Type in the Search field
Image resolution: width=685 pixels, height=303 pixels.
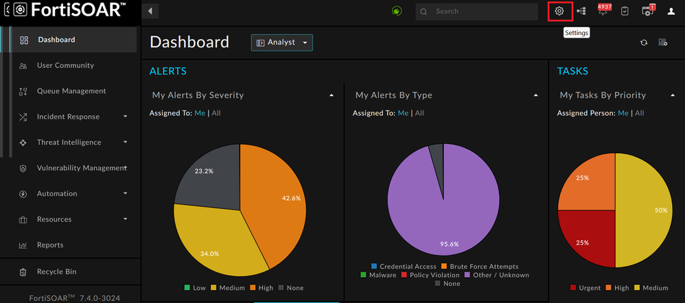476,12
